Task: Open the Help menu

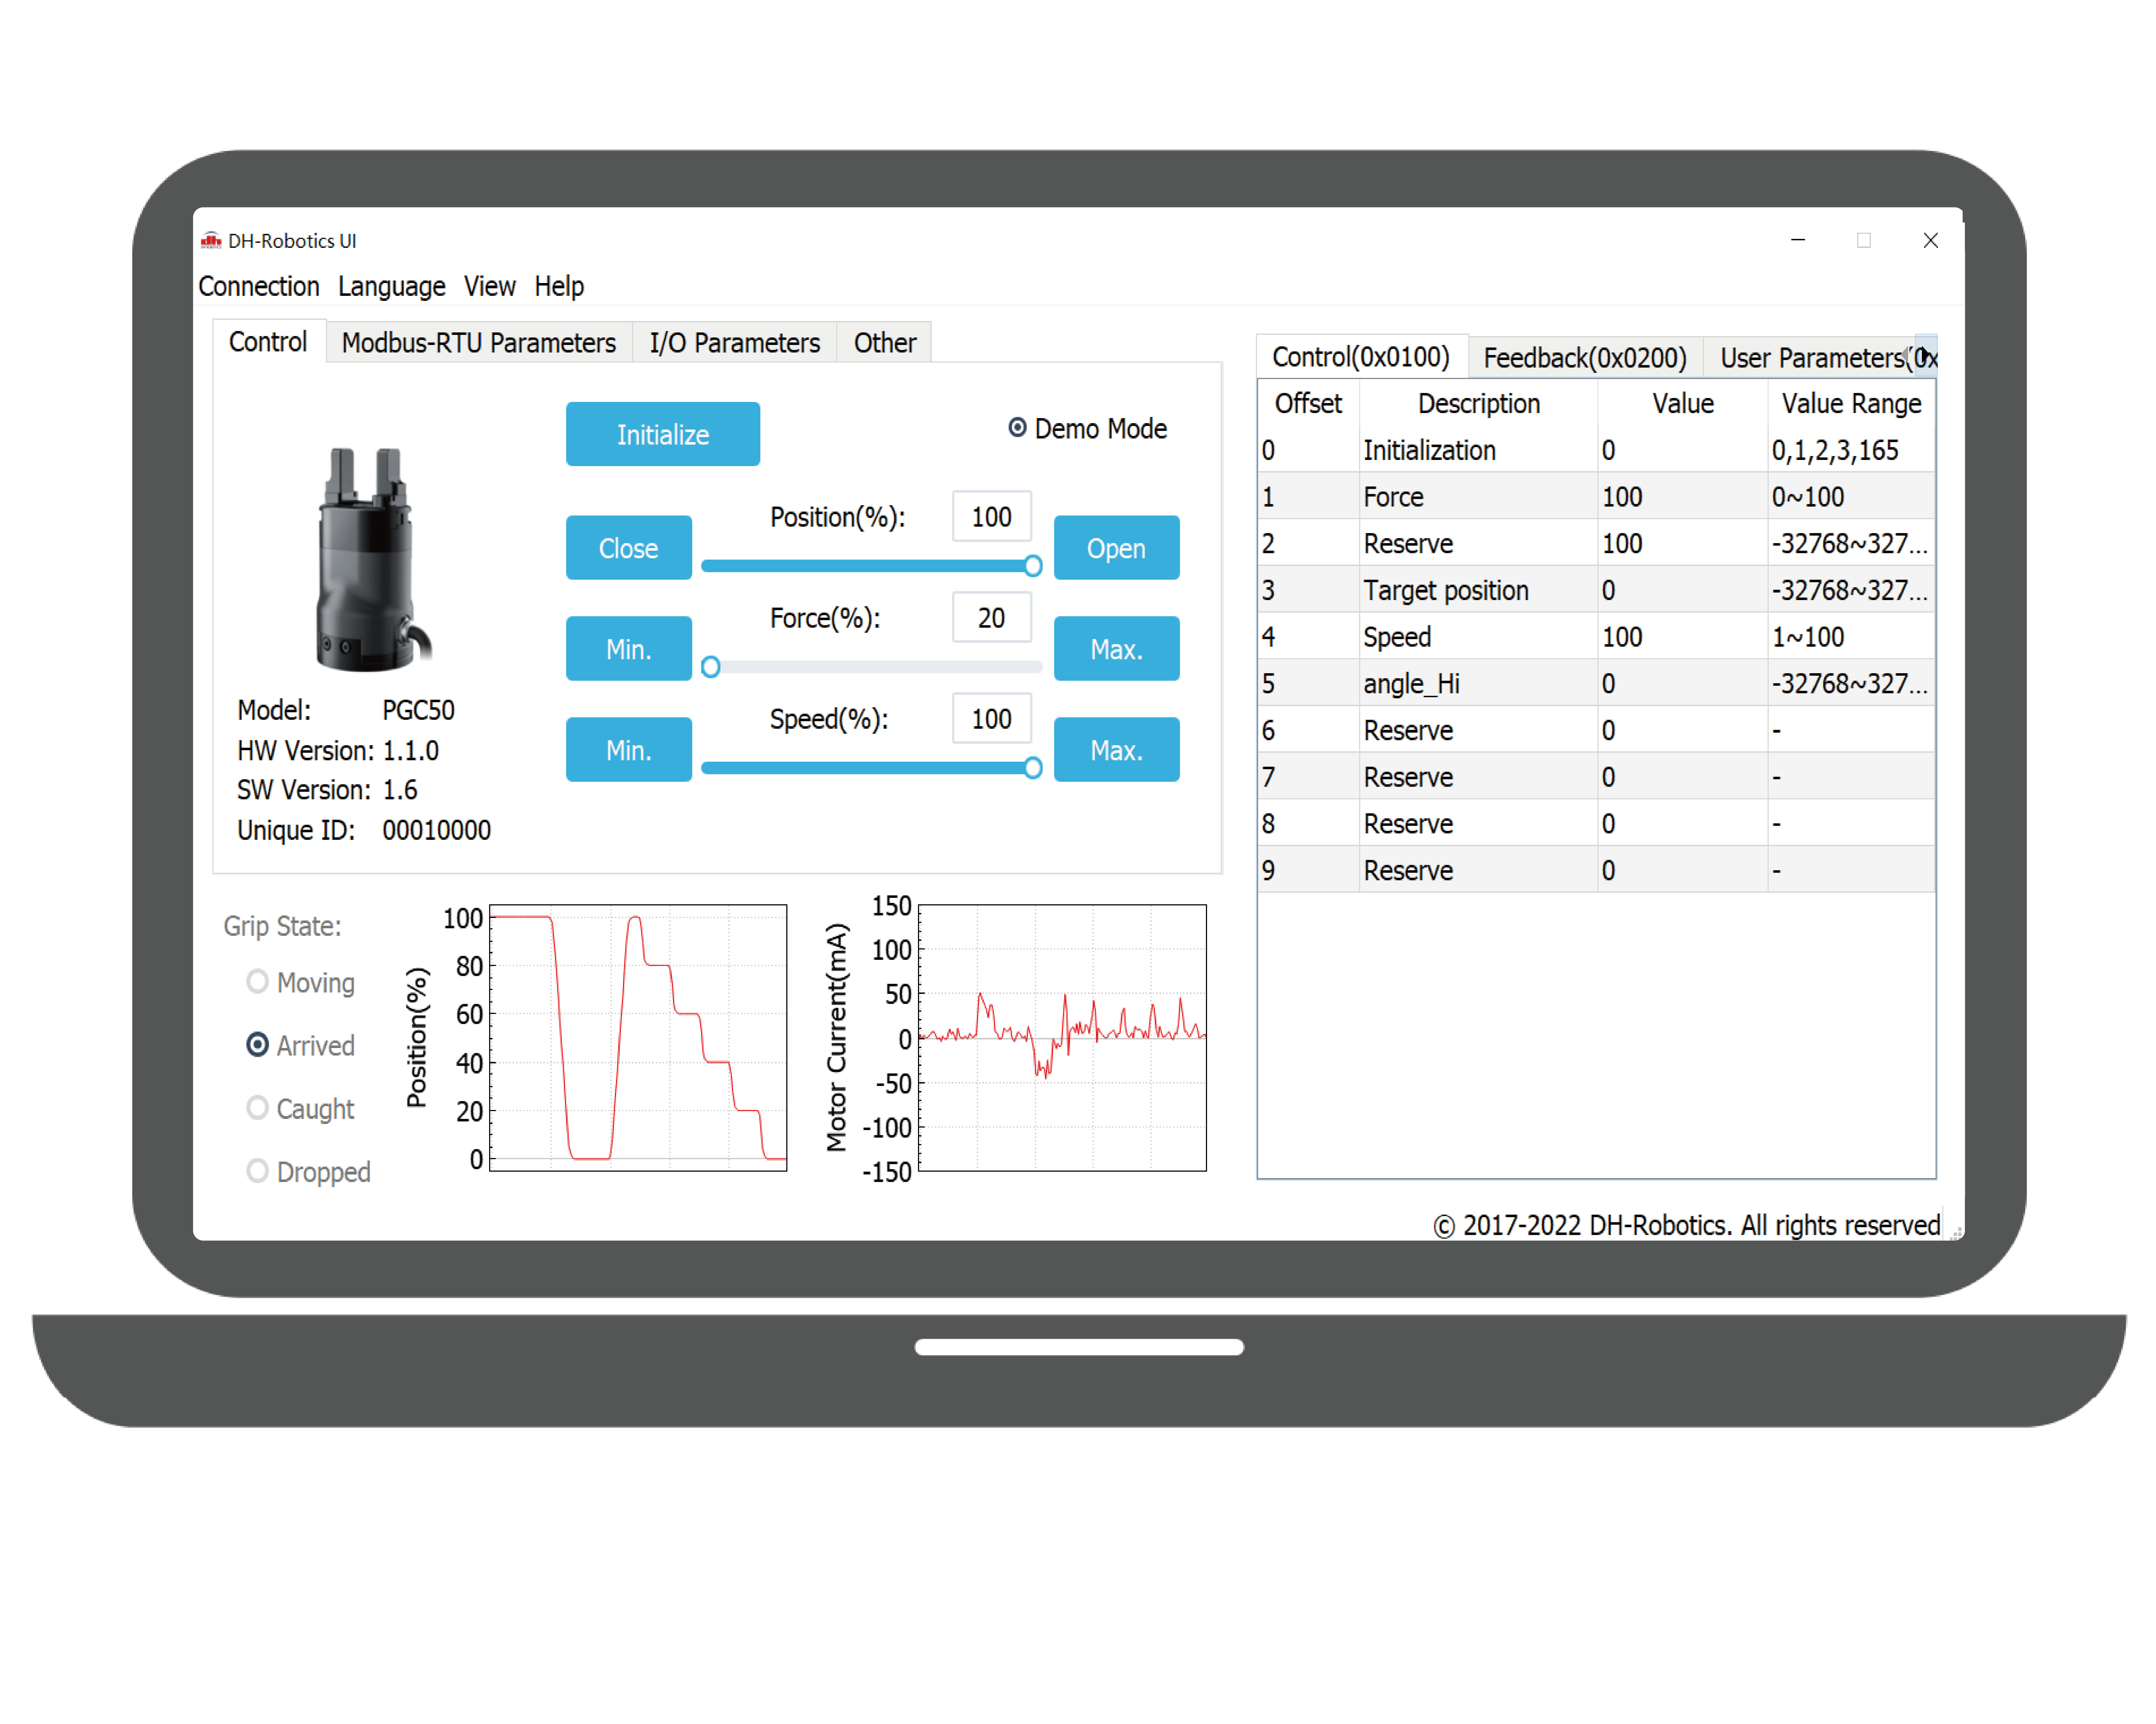Action: pyautogui.click(x=559, y=287)
